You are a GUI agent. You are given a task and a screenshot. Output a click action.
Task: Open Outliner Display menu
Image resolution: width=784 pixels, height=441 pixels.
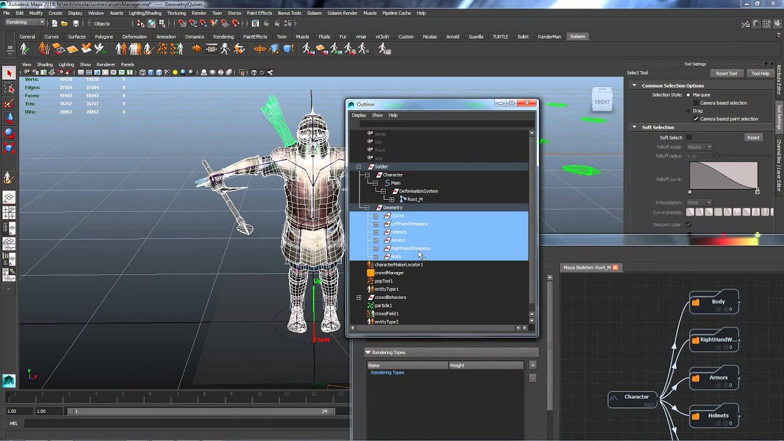[359, 115]
